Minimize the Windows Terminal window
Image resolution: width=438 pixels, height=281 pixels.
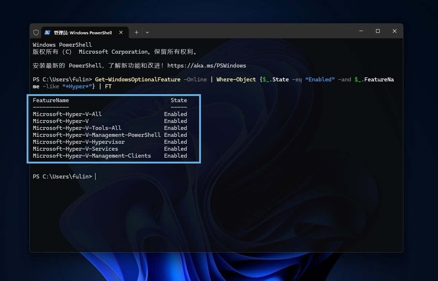[361, 31]
